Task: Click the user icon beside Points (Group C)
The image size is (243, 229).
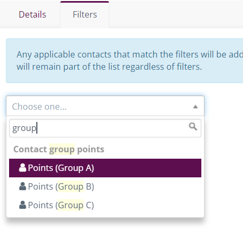Action: click(22, 205)
